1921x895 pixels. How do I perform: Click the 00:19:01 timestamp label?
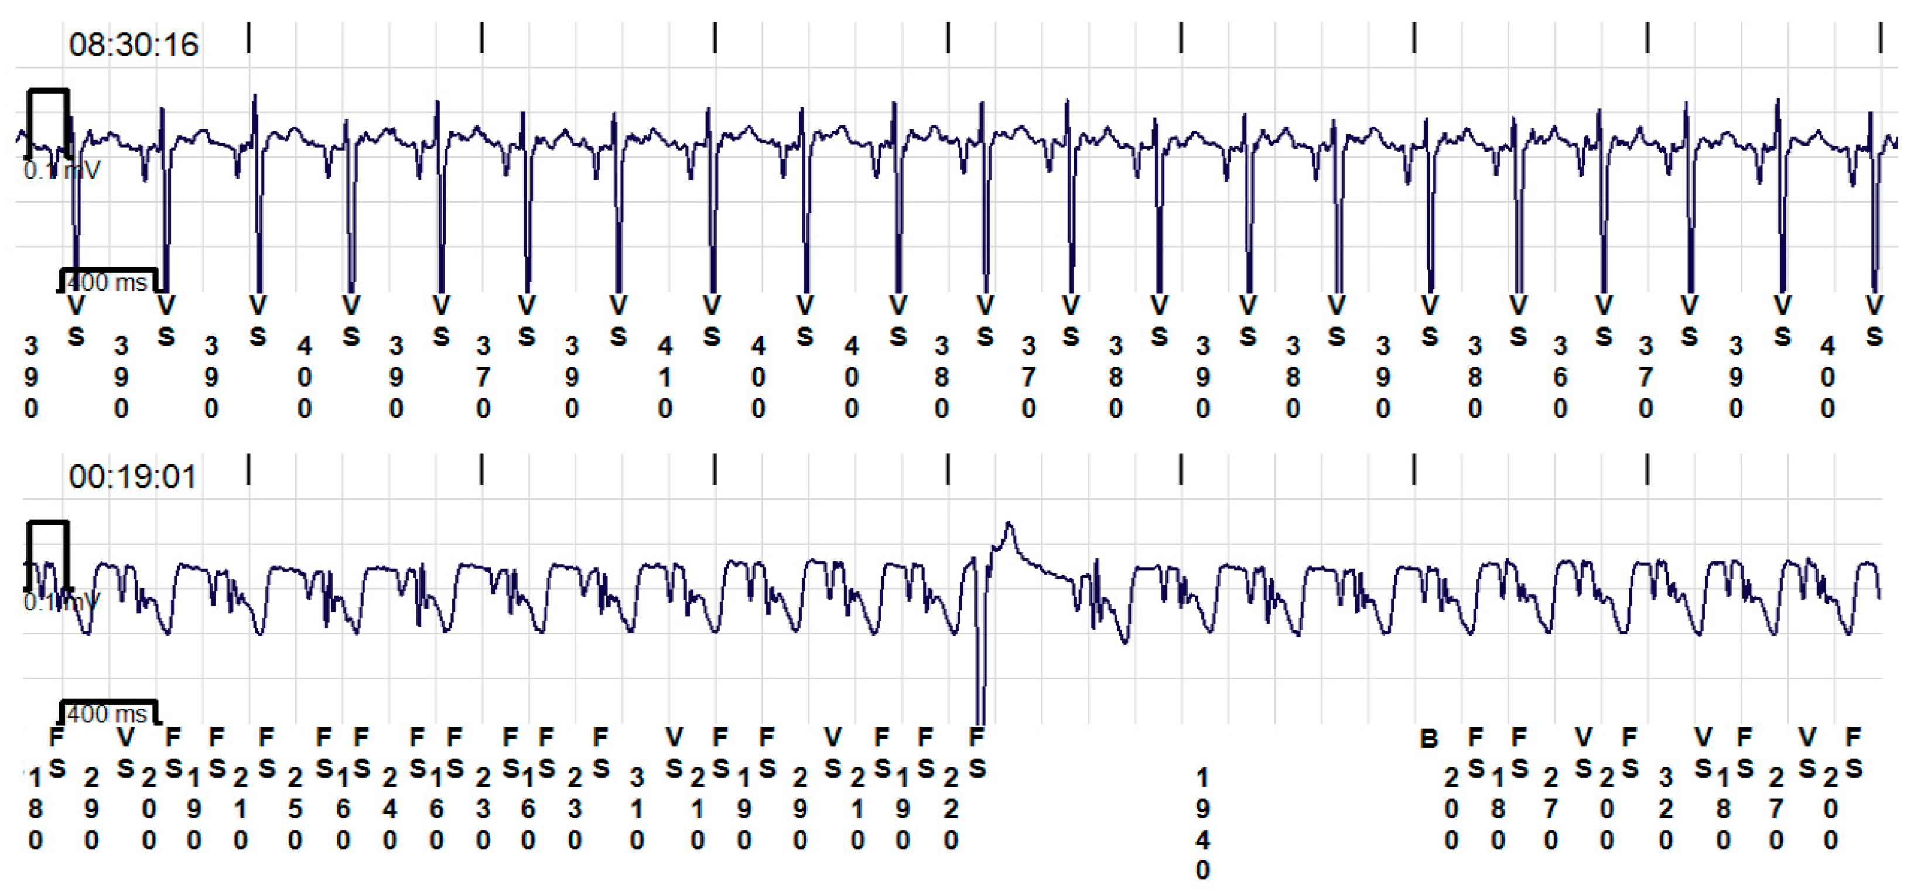pyautogui.click(x=133, y=477)
